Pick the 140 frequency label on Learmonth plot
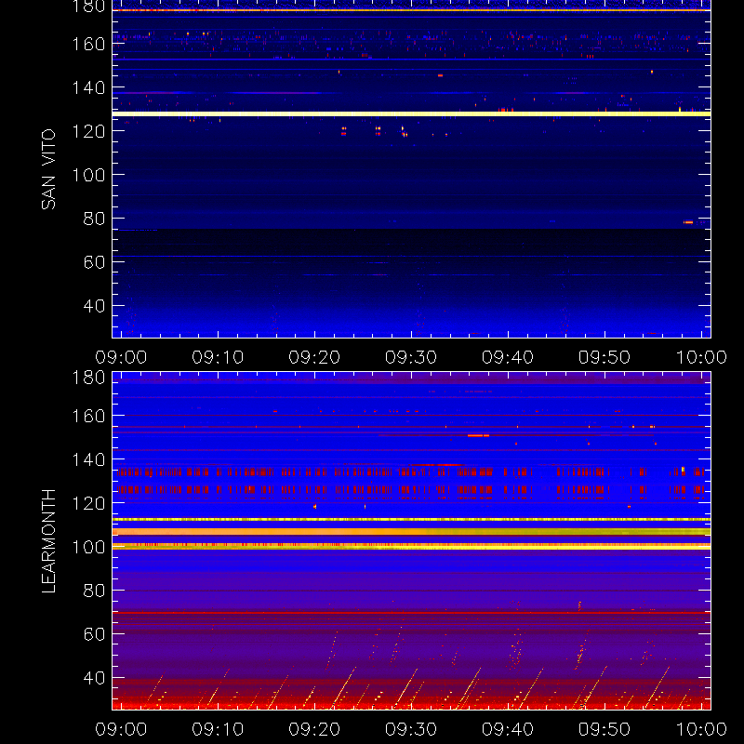This screenshot has height=744, width=744. [x=88, y=459]
